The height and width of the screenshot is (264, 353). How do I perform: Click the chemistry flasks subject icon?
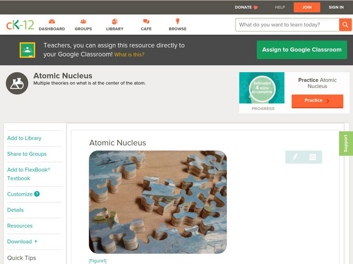(17, 83)
